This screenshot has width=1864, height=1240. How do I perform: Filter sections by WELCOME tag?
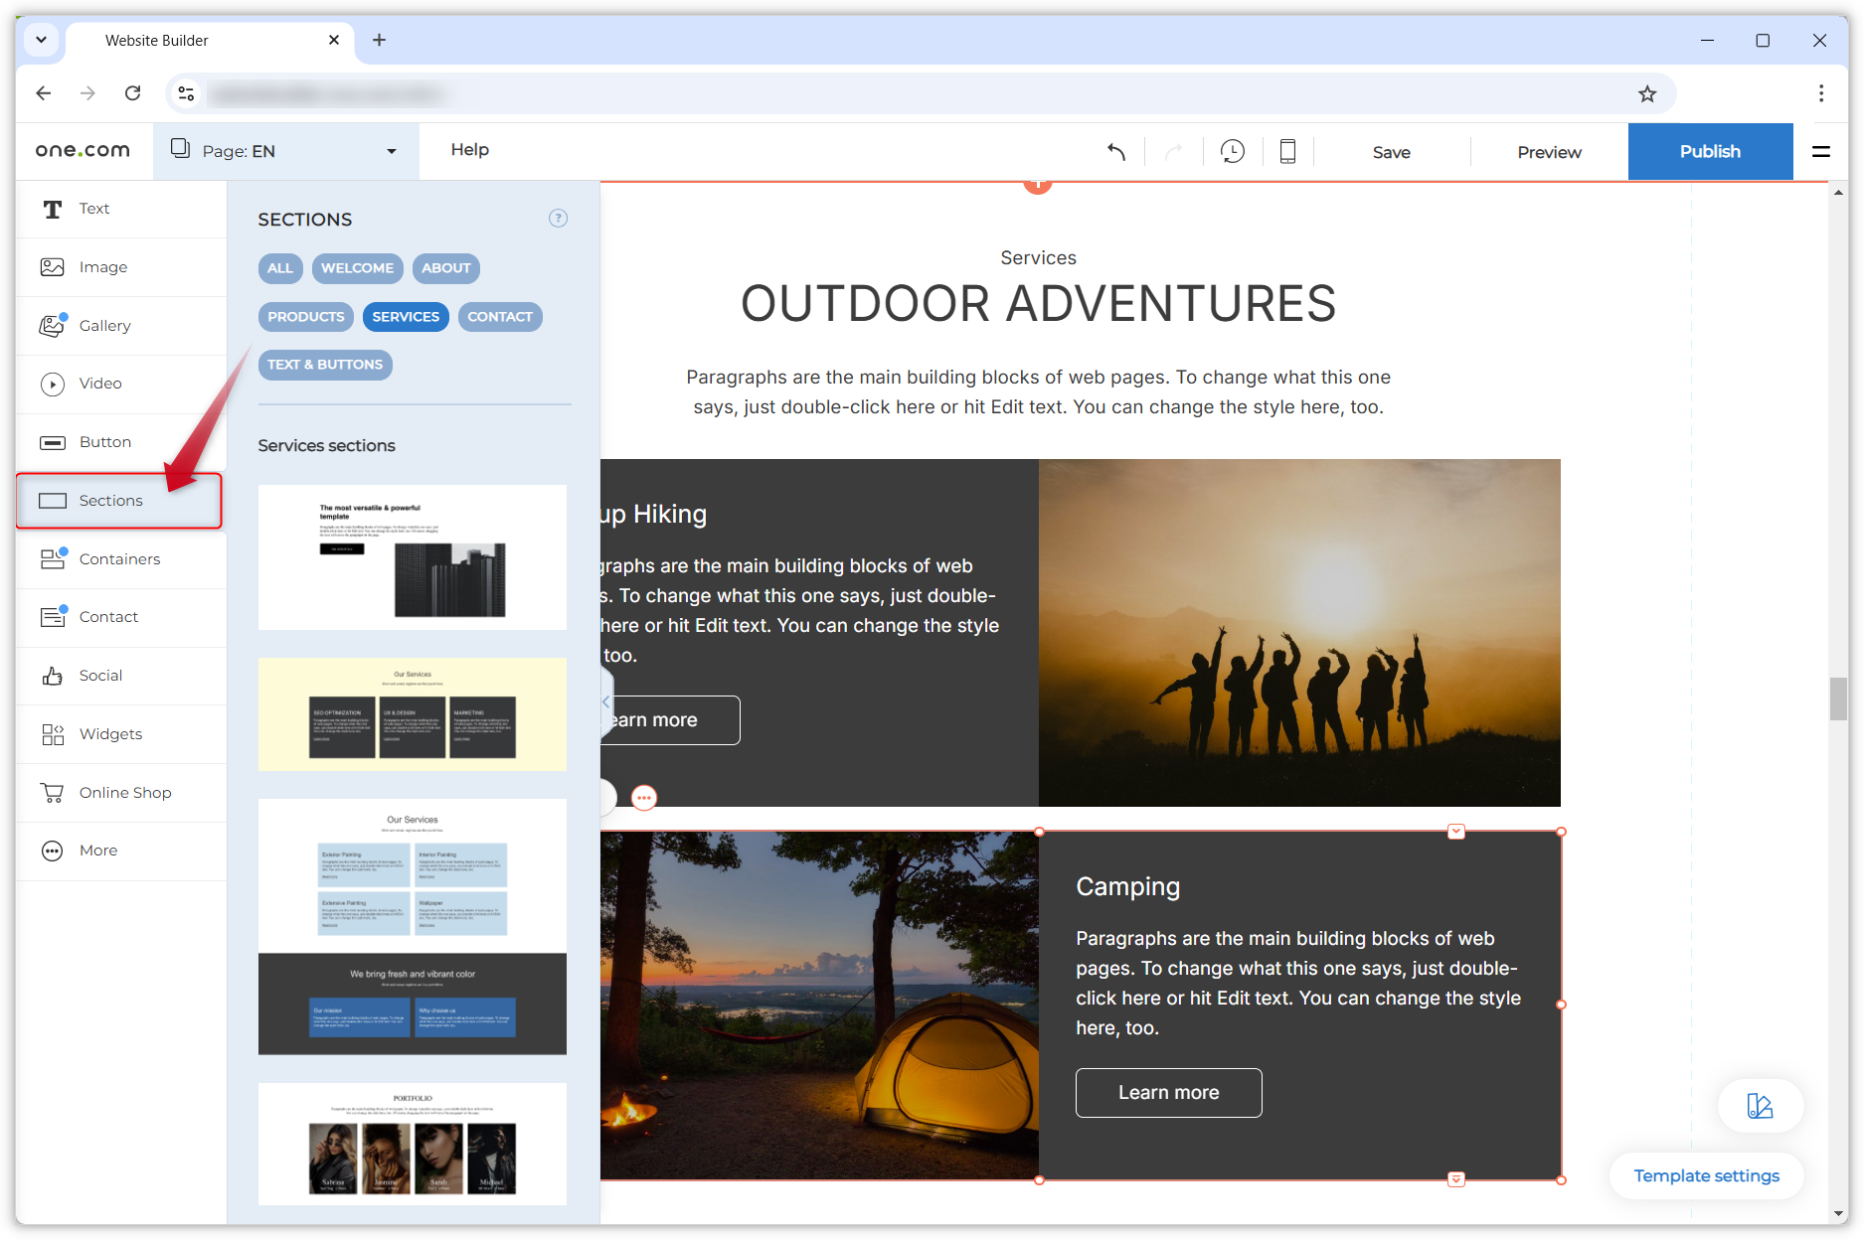tap(357, 268)
